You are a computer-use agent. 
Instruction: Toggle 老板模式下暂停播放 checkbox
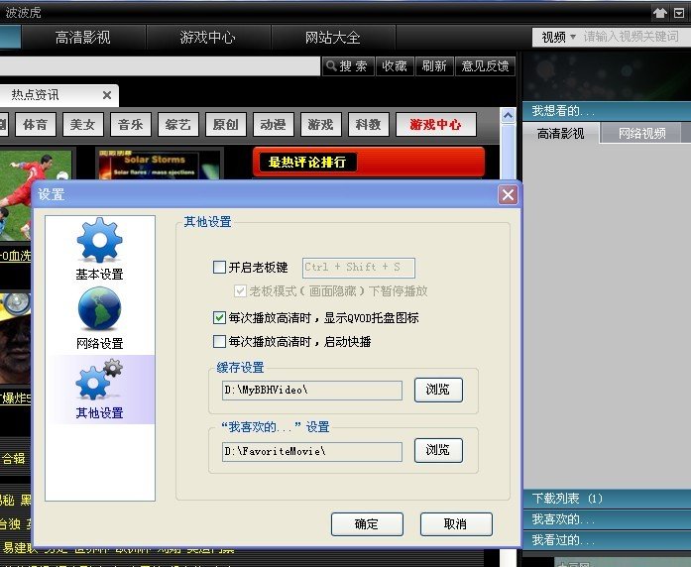tap(240, 290)
